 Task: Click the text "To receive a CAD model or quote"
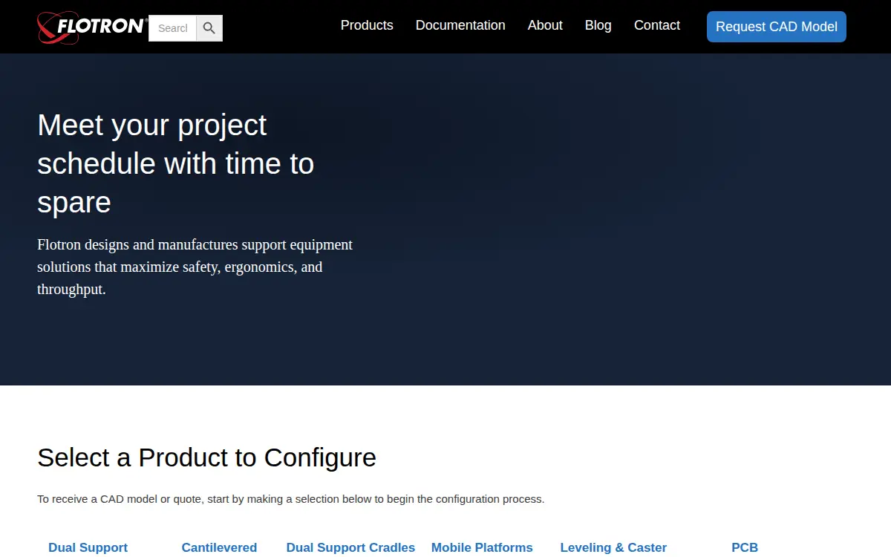tap(119, 499)
